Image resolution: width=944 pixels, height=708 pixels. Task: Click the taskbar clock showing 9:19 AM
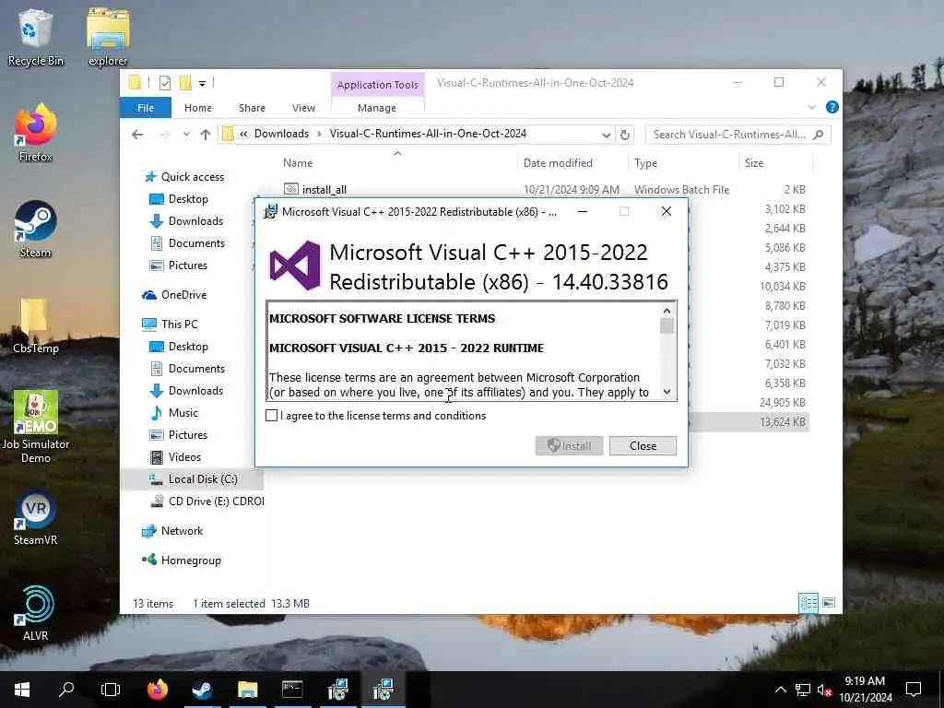(x=865, y=690)
